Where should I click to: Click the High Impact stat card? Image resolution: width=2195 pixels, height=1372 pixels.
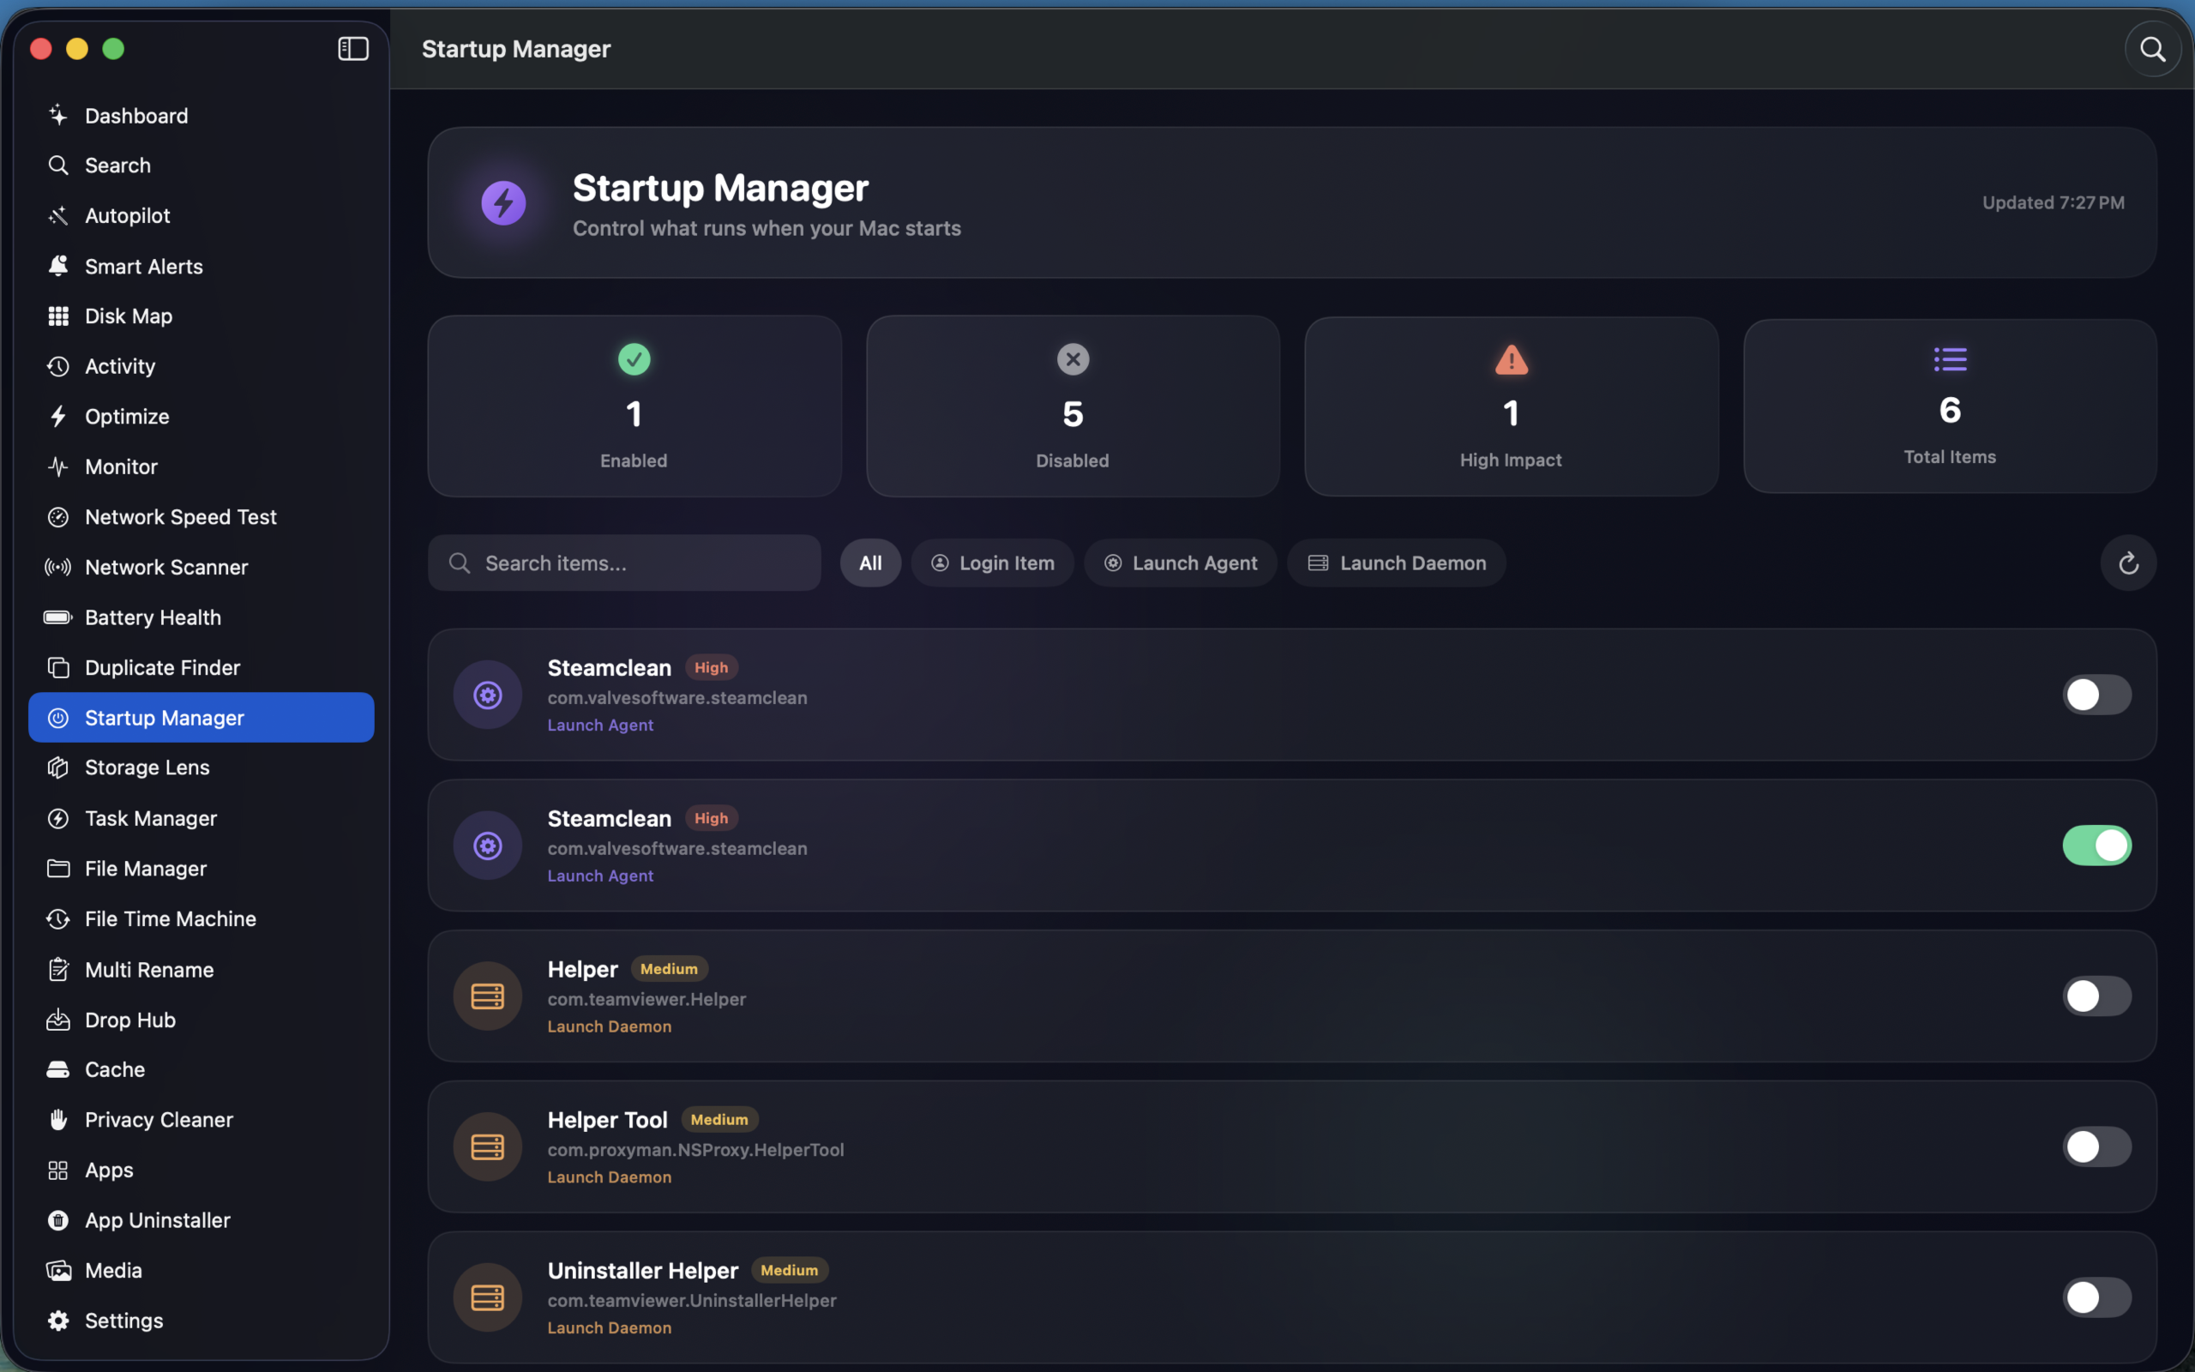click(x=1511, y=406)
